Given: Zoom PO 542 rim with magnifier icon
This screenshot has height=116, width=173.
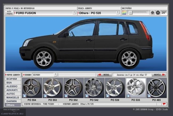Looking at the screenshot, I should point(87,96).
